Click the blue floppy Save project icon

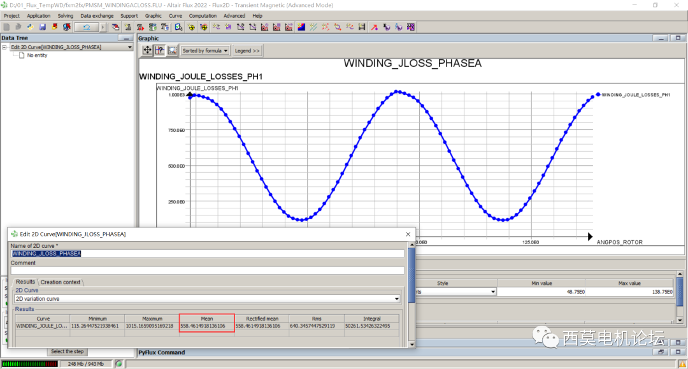tap(43, 27)
